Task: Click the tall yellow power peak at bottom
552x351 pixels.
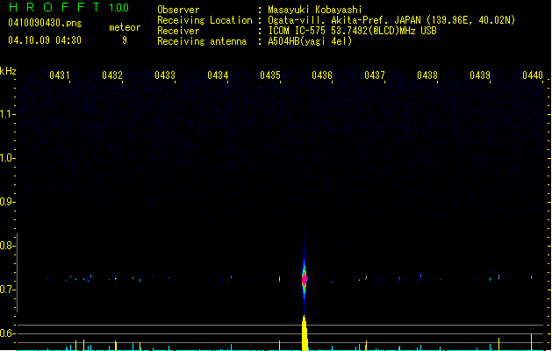Action: 305,335
